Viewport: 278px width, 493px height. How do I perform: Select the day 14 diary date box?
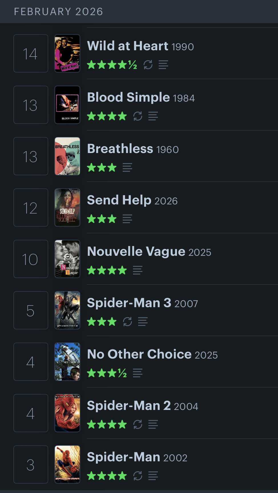tap(31, 53)
